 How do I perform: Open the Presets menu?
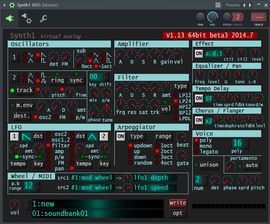233,5
